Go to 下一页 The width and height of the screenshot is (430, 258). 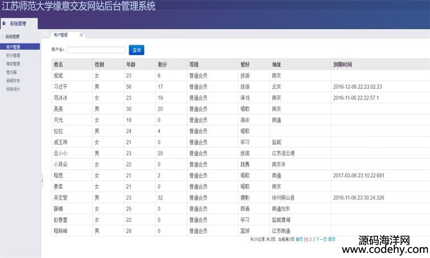pyautogui.click(x=321, y=240)
